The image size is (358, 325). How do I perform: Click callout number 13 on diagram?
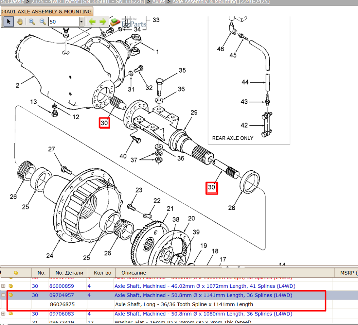(33, 102)
